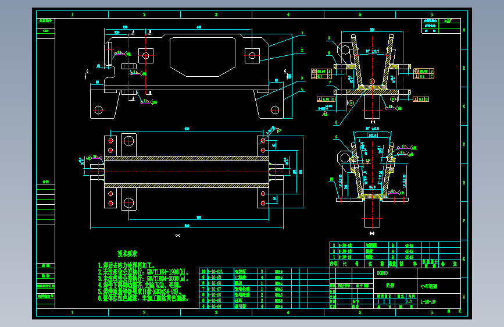This screenshot has width=504, height=327.
Task: Click part code 1-10-11 in parts list
Action: coord(345,257)
